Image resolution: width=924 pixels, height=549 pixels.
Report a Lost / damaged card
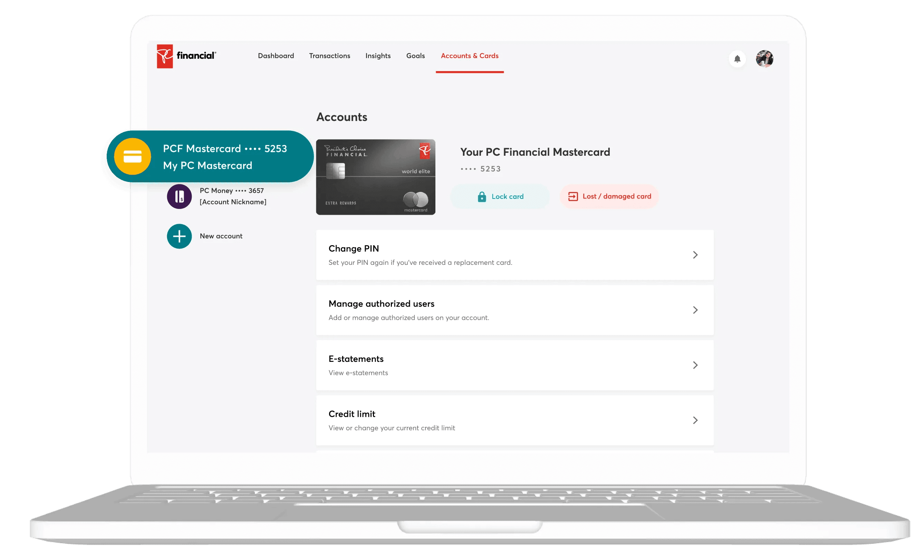point(617,196)
